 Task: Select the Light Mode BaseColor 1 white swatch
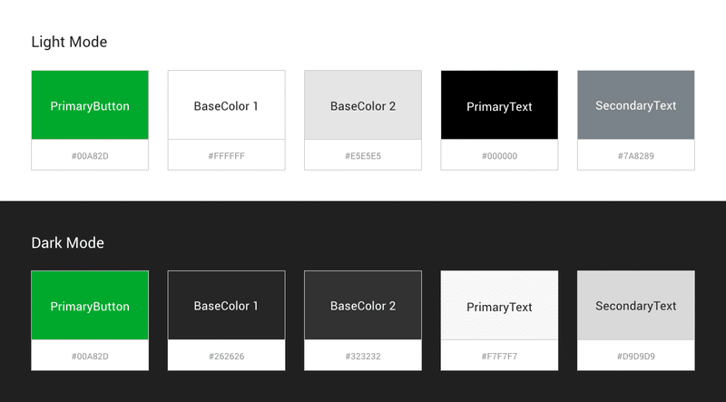[226, 104]
